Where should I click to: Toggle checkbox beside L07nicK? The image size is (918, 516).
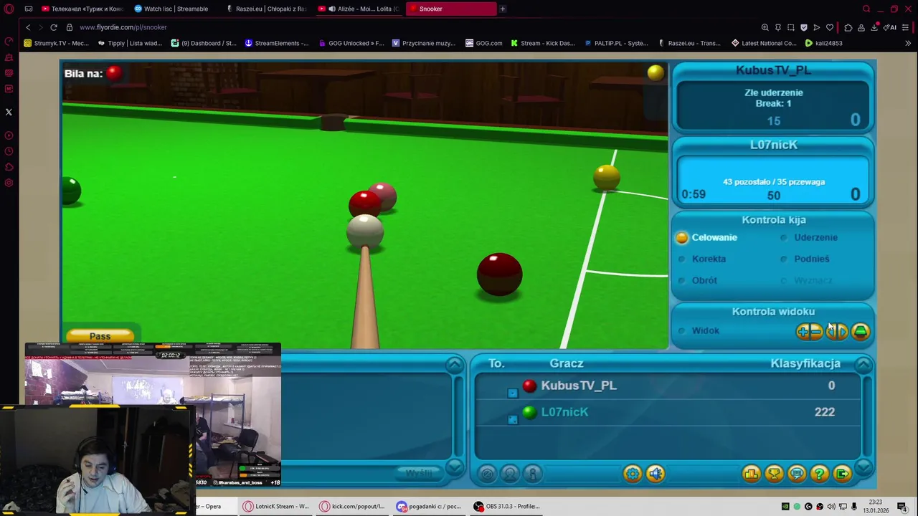[x=512, y=419]
